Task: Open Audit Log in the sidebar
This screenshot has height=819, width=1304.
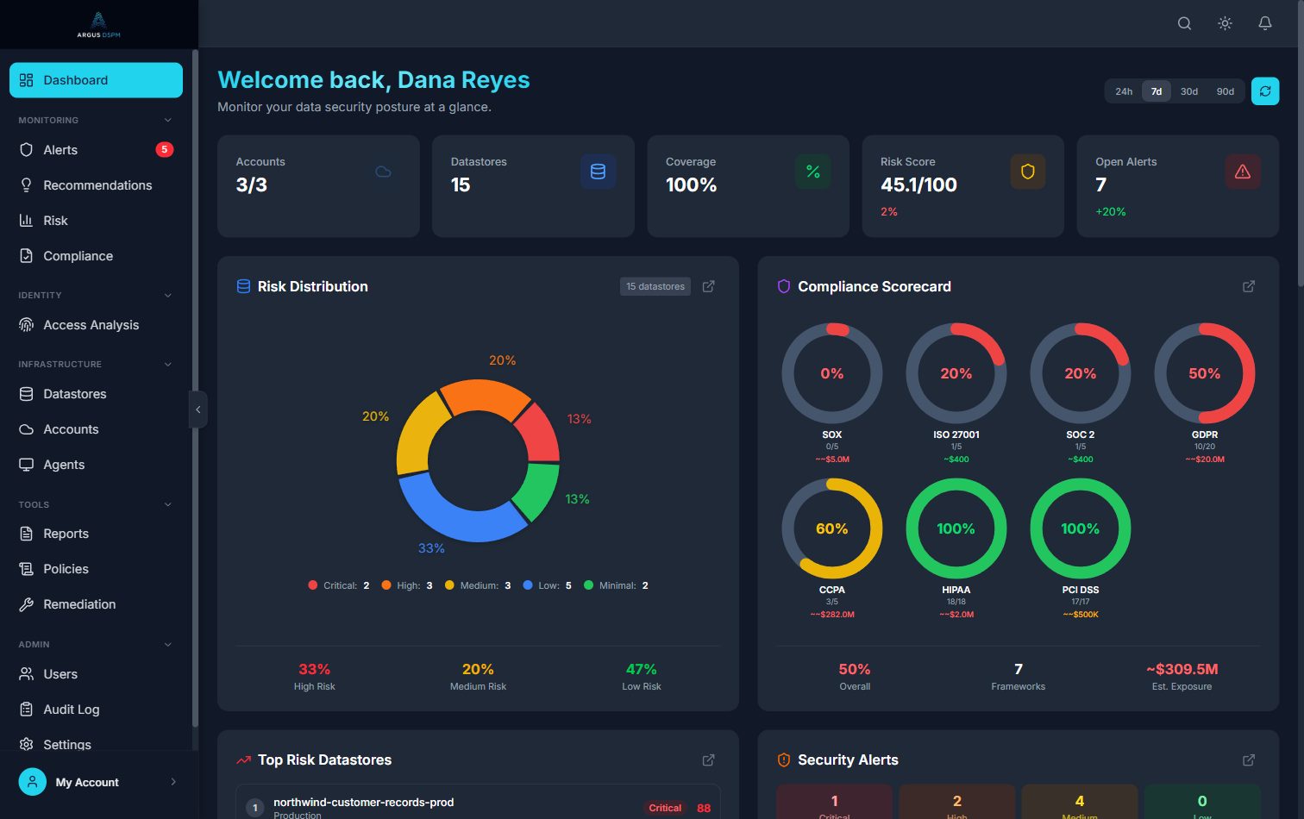Action: (96, 710)
